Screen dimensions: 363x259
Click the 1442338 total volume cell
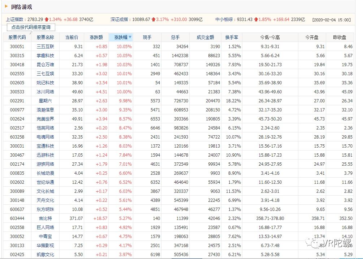(x=180, y=55)
